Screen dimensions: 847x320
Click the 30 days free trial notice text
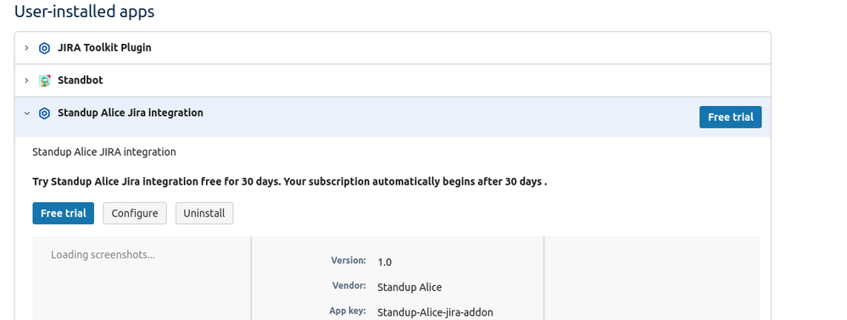click(289, 181)
